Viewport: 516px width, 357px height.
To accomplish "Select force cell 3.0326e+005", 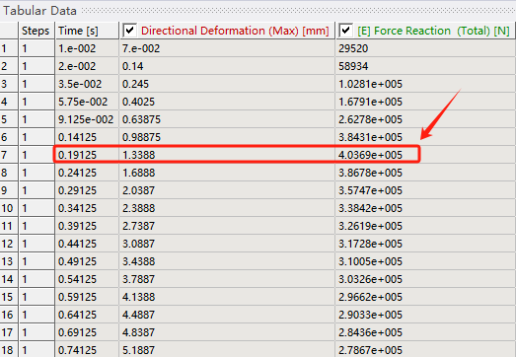I will coord(426,280).
